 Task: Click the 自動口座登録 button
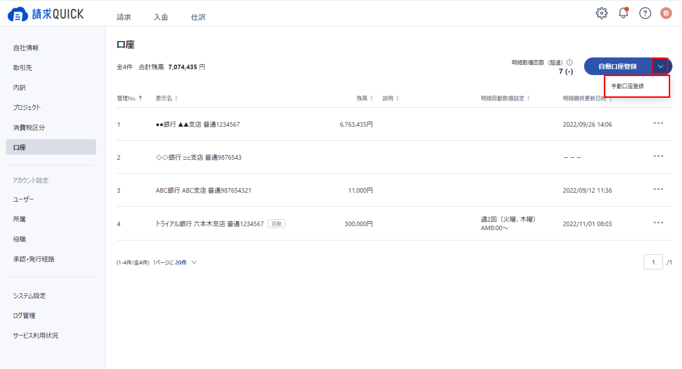pos(617,67)
